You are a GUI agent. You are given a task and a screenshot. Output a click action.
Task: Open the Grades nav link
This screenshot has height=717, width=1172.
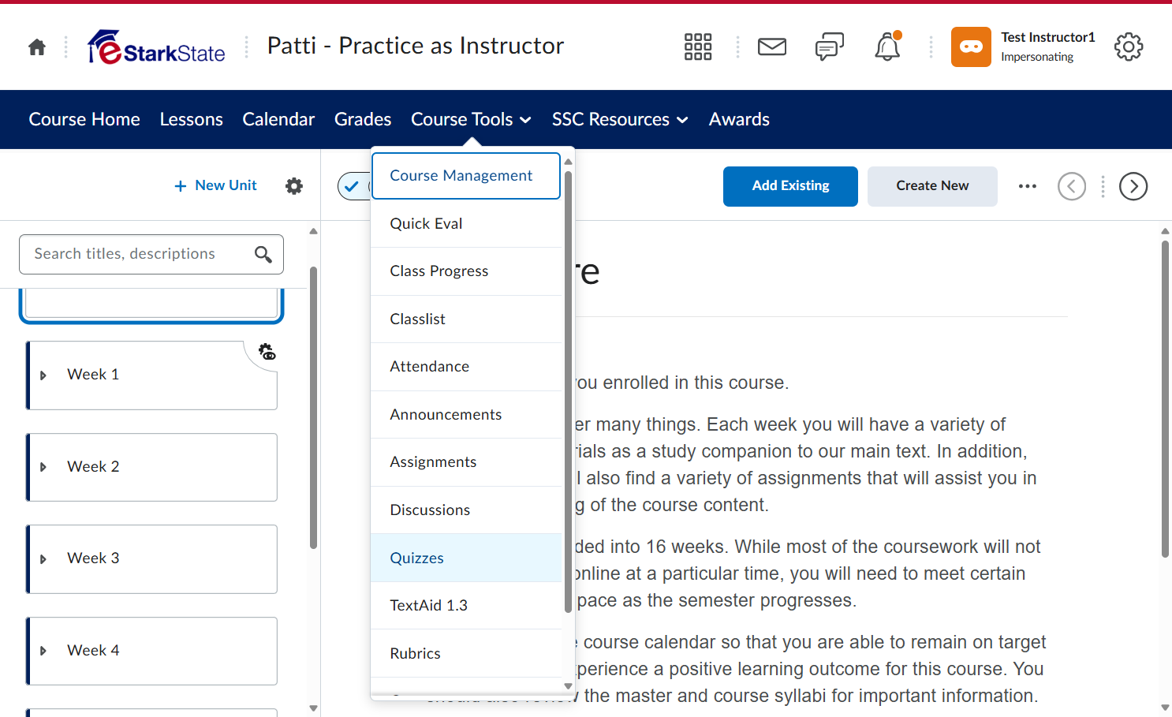coord(363,119)
